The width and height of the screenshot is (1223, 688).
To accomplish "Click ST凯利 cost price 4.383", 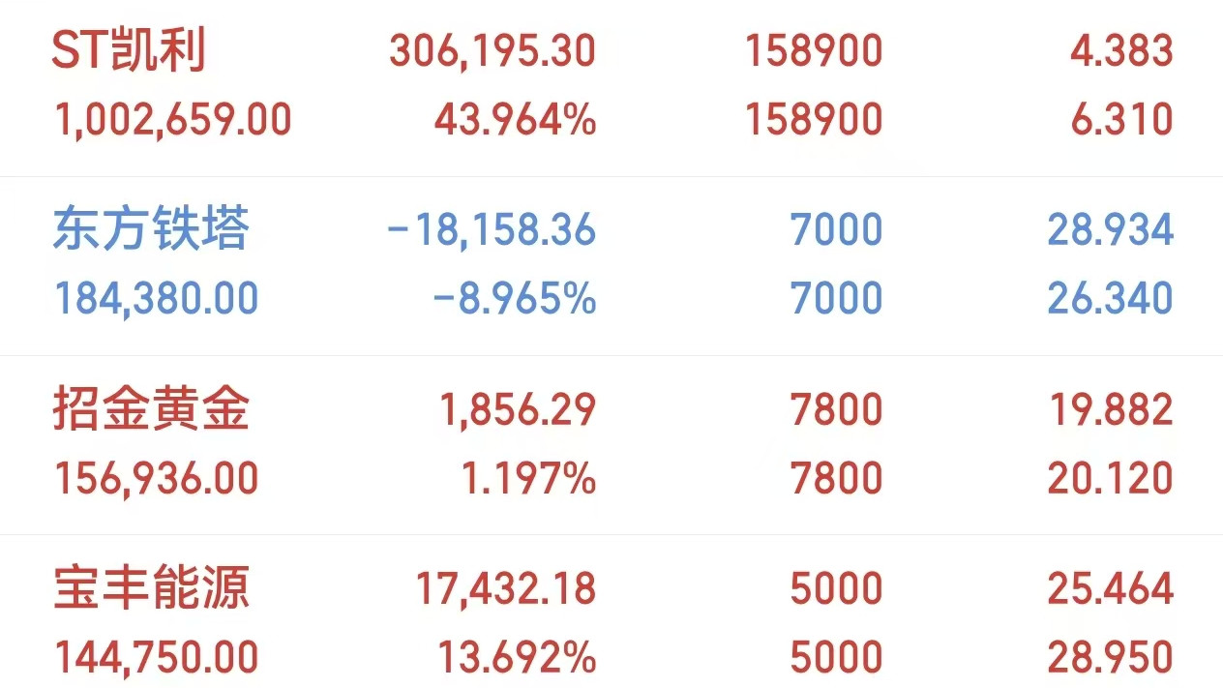I will [1121, 50].
